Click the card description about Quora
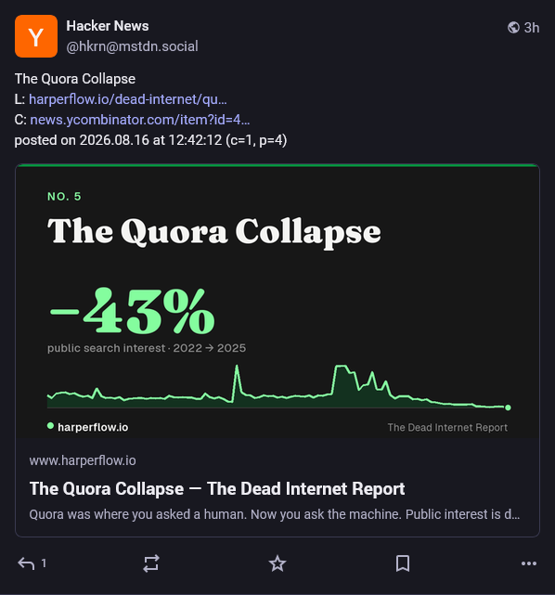 click(275, 514)
